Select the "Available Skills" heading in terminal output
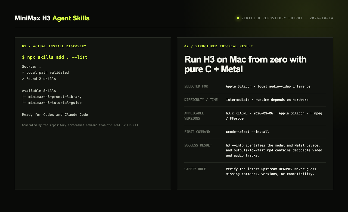The height and width of the screenshot is (212, 348). click(x=39, y=91)
